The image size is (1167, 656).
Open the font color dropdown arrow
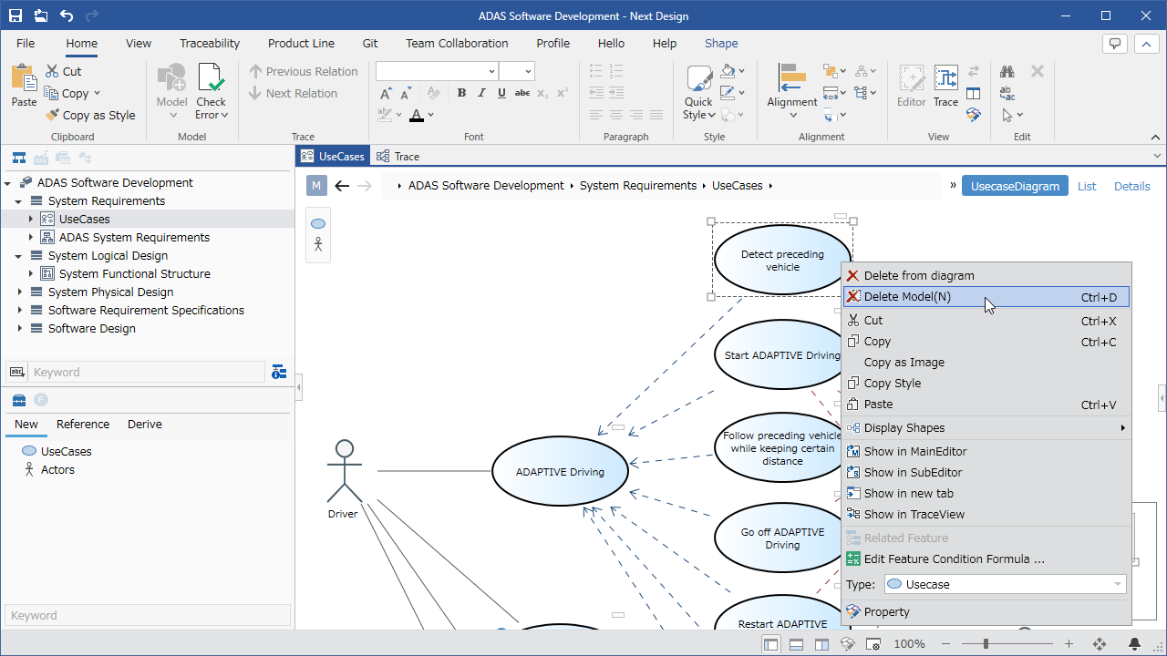click(430, 115)
